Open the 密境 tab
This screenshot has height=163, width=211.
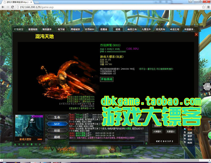pos(118,29)
